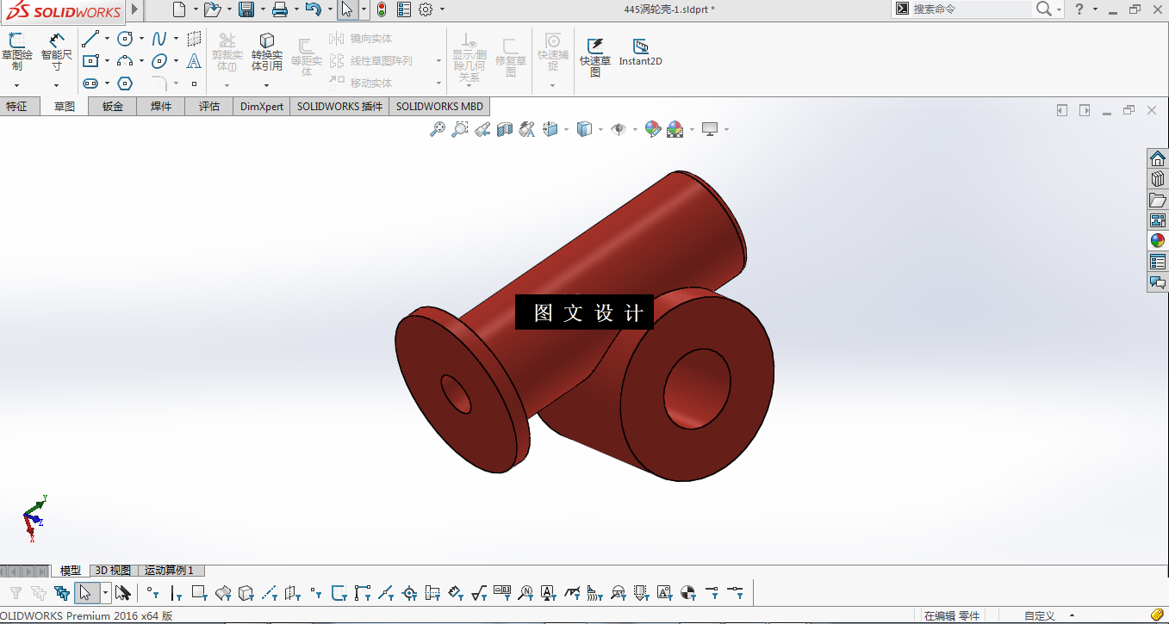Click in the 搜索命令 search field
The height and width of the screenshot is (624, 1169).
[971, 9]
